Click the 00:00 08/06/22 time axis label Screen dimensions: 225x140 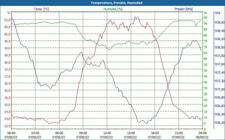[x=202, y=135]
